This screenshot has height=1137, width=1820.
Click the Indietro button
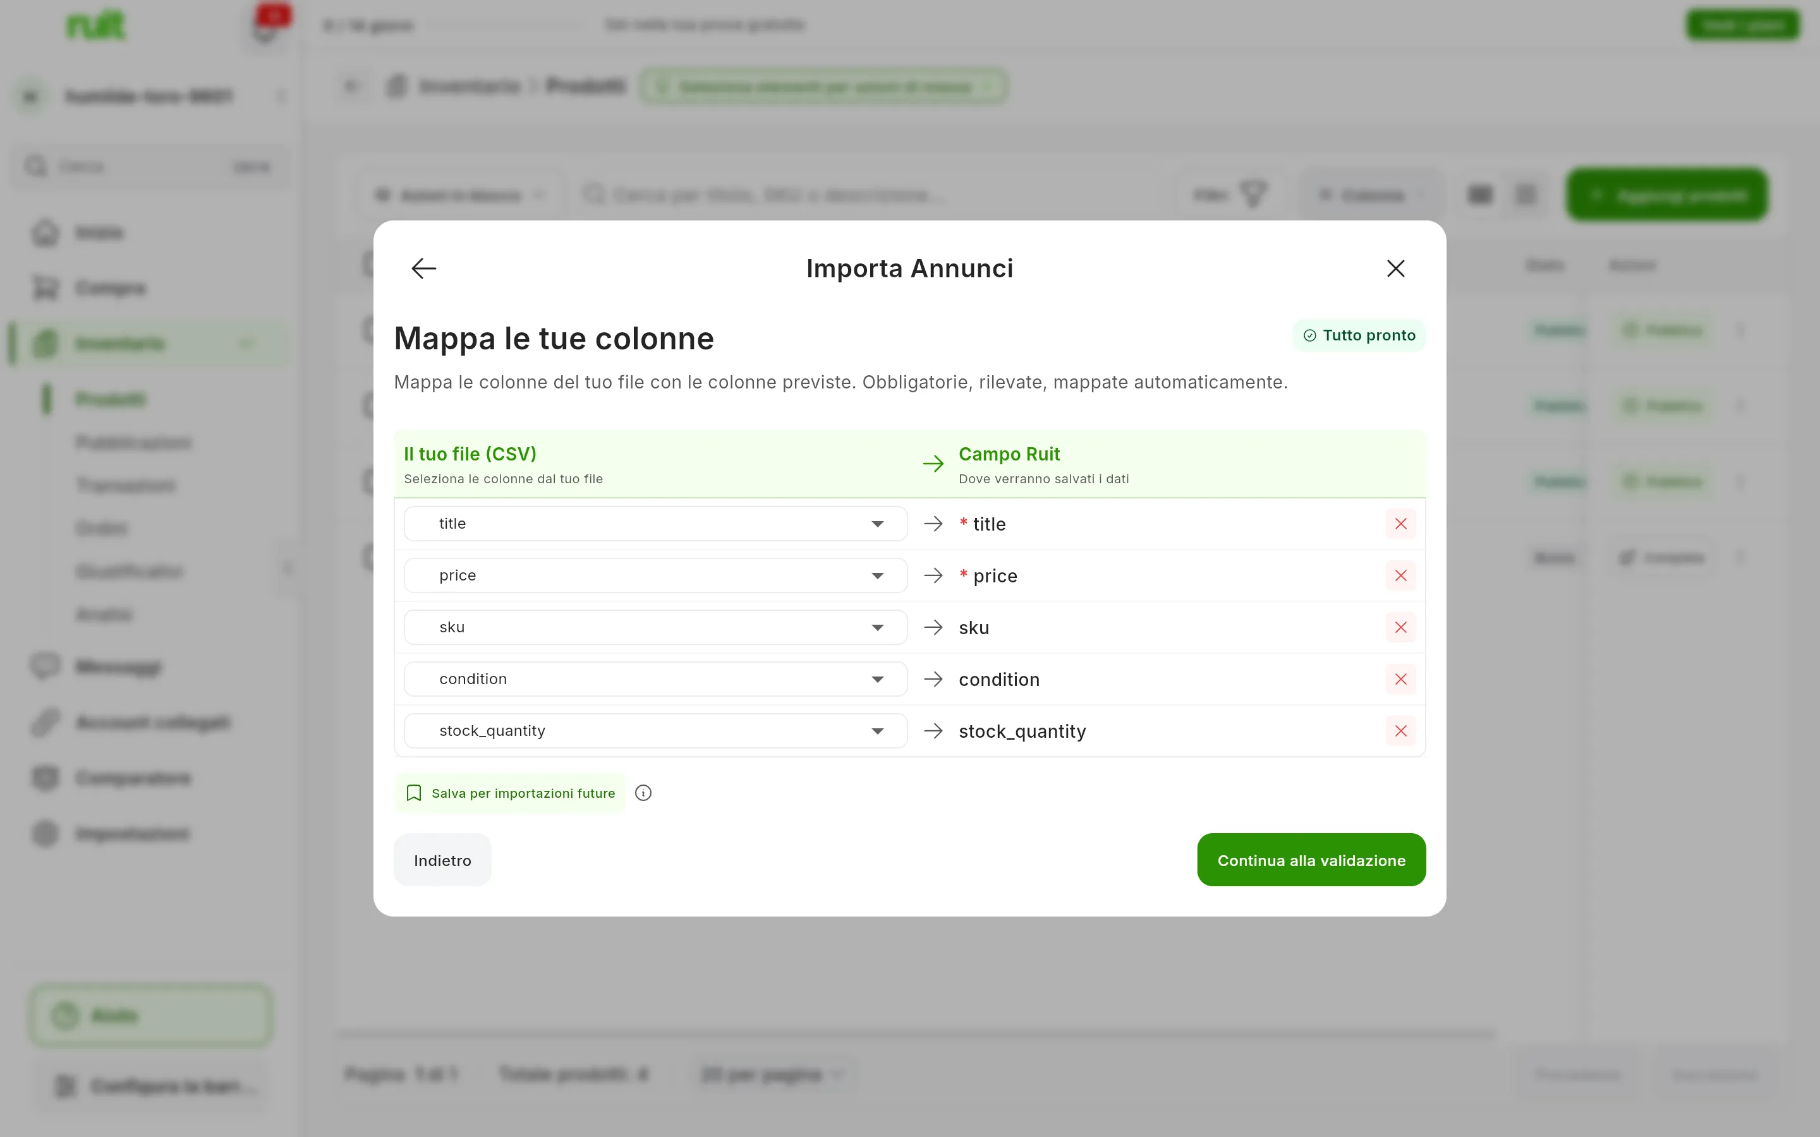(442, 860)
